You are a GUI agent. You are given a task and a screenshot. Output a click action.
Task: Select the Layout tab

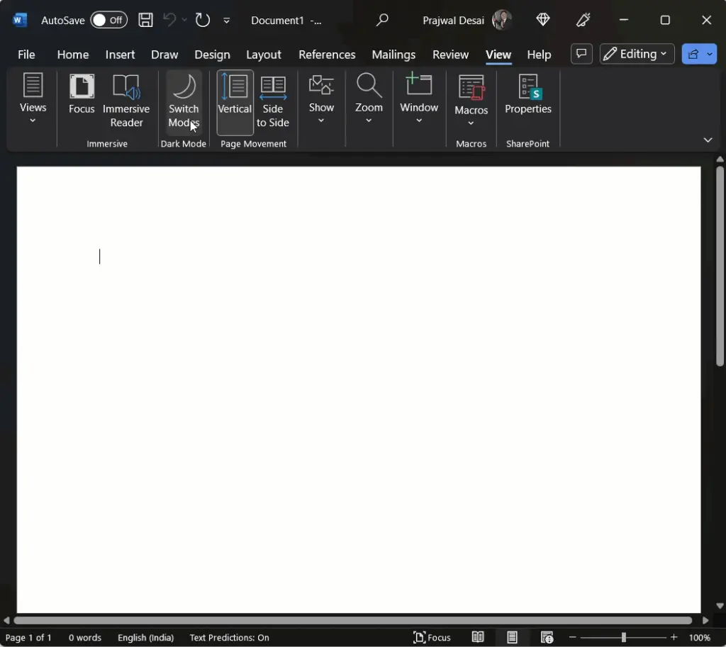(264, 55)
